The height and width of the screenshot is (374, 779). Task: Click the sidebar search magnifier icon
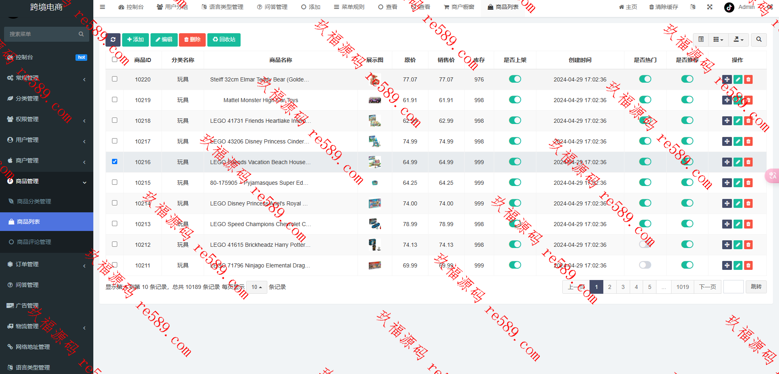[81, 34]
